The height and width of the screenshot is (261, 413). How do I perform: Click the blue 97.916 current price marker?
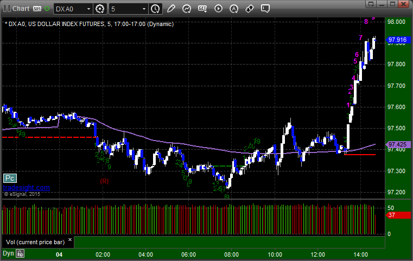(x=398, y=40)
